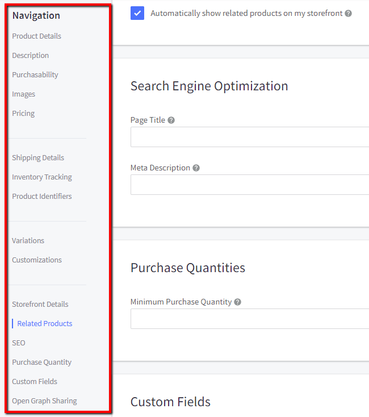
Task: Uncheck automatically show related products checkbox
Action: tap(137, 13)
